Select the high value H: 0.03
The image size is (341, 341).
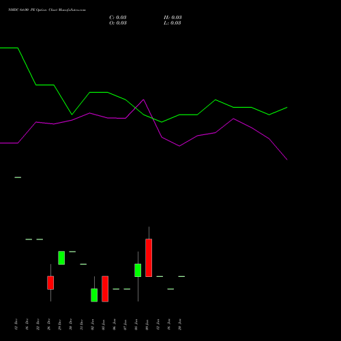coord(173,18)
